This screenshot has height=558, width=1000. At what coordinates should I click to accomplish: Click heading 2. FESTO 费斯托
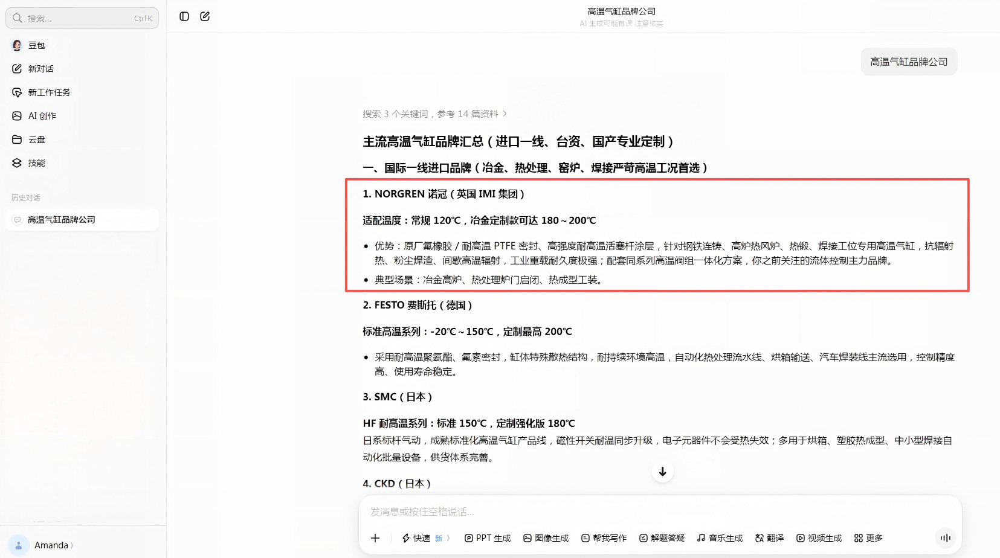(418, 305)
